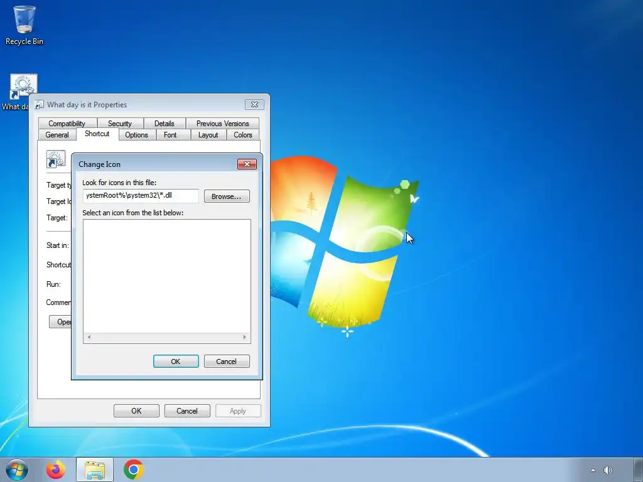This screenshot has width=643, height=482.
Task: Close the What day is it Properties window
Action: coord(254,105)
